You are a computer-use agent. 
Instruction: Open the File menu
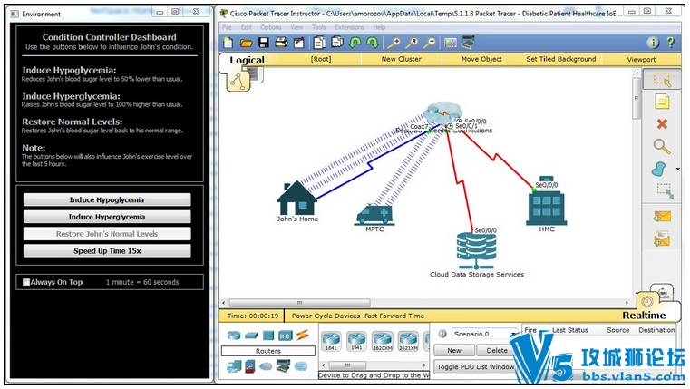pyautogui.click(x=227, y=27)
